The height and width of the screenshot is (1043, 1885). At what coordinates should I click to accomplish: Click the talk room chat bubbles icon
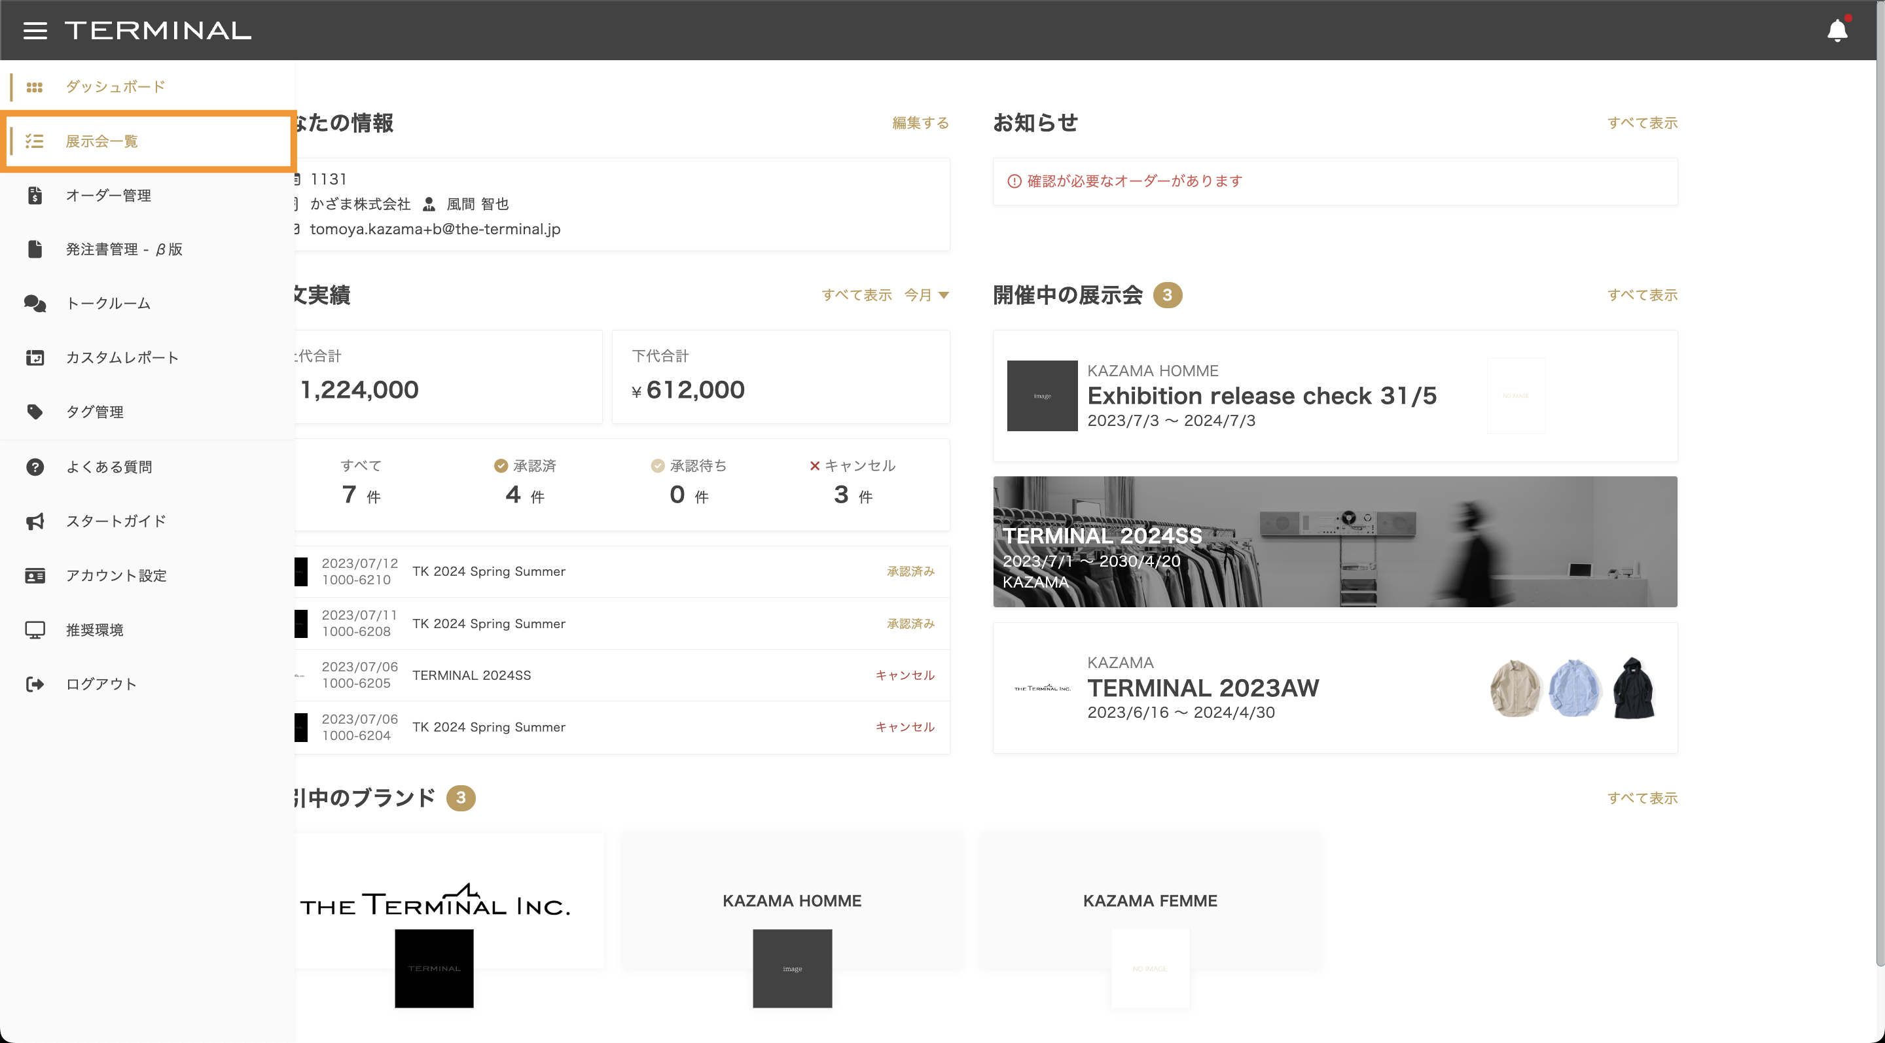point(35,304)
